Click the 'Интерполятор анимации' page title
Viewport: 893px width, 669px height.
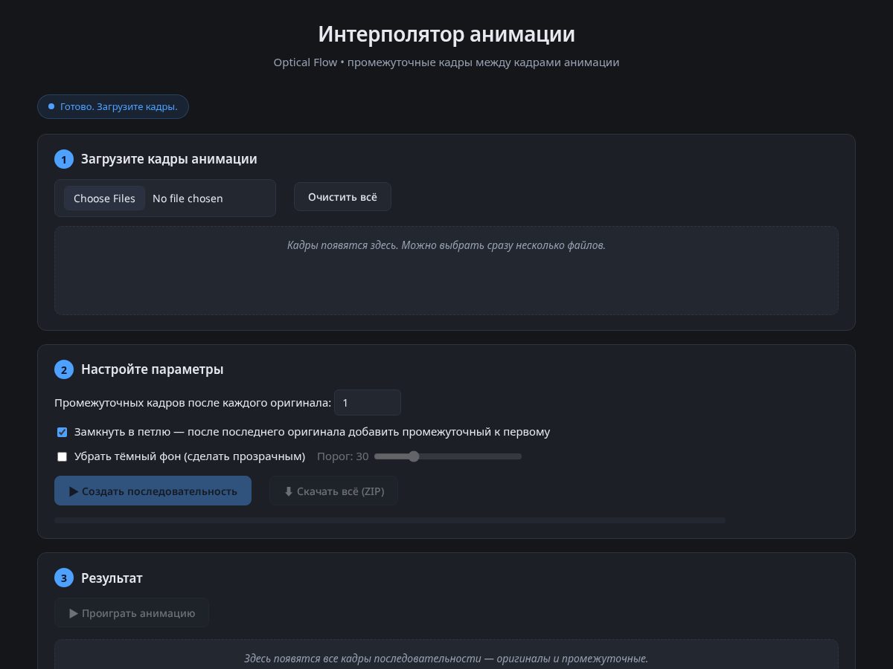[x=446, y=34]
